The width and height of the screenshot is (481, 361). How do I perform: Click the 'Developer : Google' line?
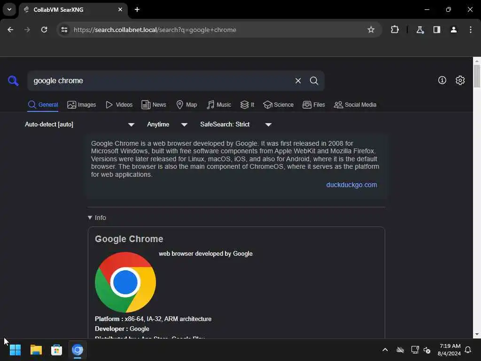pos(122,329)
